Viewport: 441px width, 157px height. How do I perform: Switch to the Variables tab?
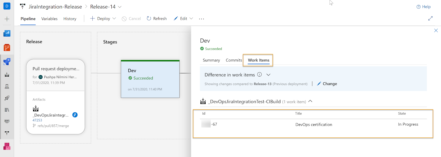49,19
